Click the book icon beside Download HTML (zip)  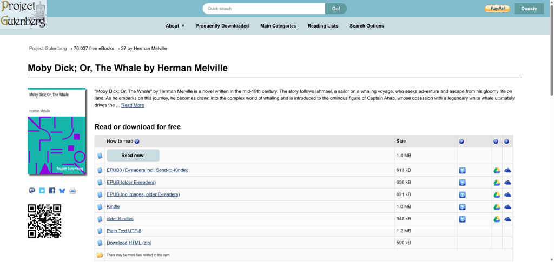tap(100, 243)
